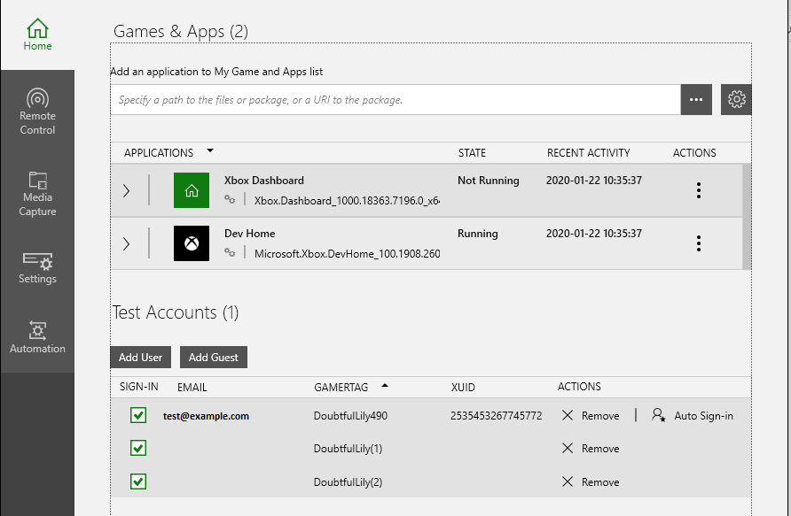
Task: Click the DoubtfulLily(1) gamertag
Action: [349, 449]
